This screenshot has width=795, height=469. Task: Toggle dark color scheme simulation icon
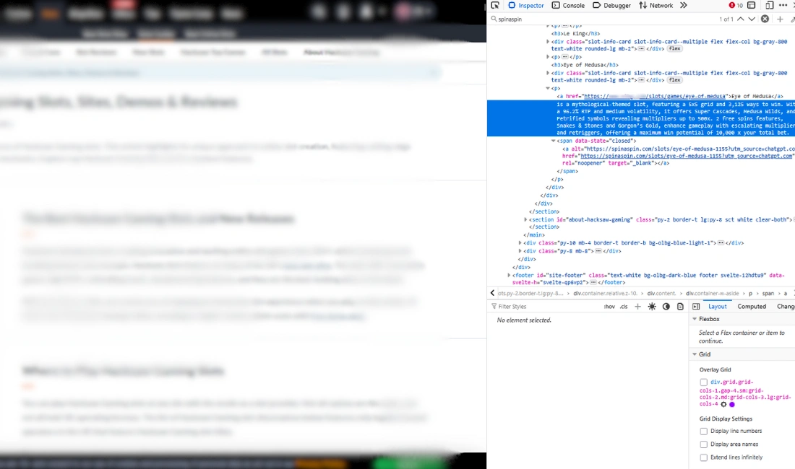666,306
